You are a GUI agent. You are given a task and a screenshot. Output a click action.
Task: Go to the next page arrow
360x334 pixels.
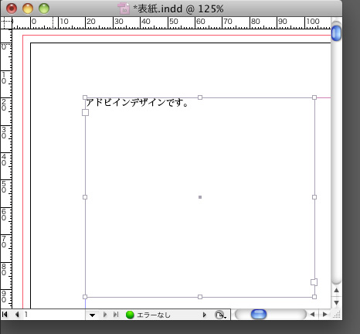pos(105,315)
